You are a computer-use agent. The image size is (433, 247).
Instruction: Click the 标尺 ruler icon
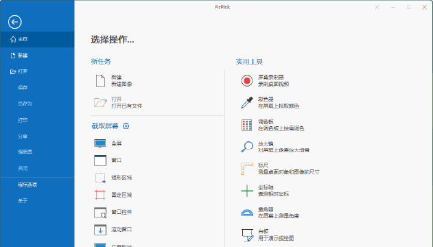tap(247, 169)
